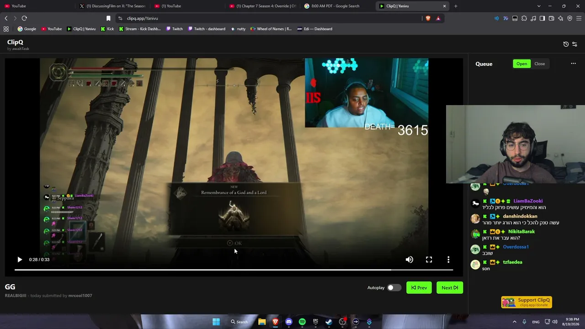Click the 7TV extension icon

pyautogui.click(x=505, y=18)
